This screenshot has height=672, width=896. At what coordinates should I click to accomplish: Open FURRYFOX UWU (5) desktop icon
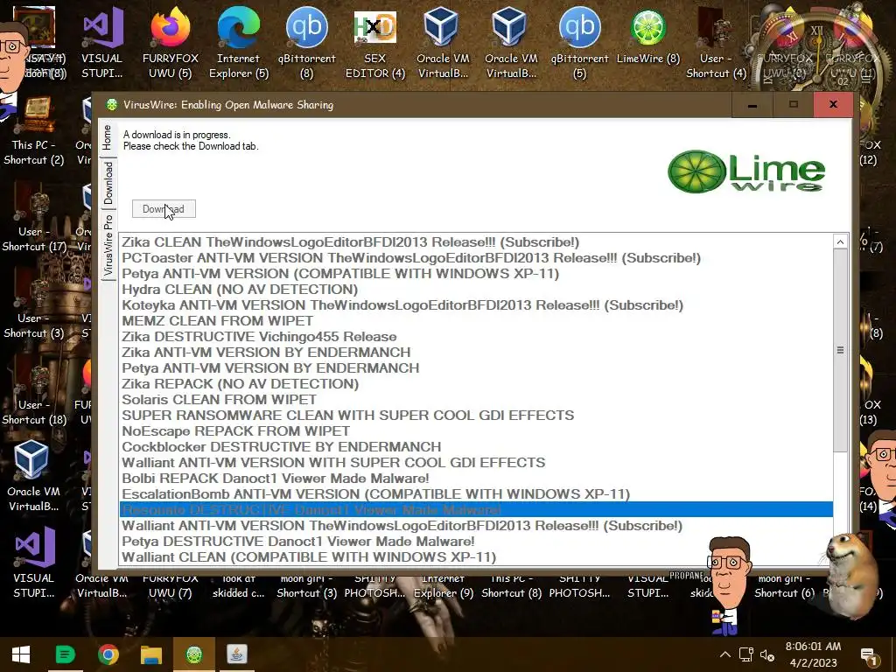point(171,43)
